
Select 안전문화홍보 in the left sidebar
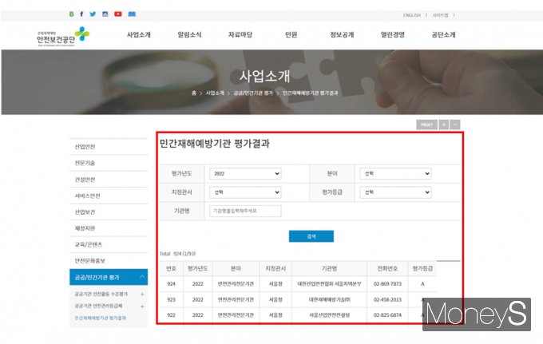[x=109, y=261]
